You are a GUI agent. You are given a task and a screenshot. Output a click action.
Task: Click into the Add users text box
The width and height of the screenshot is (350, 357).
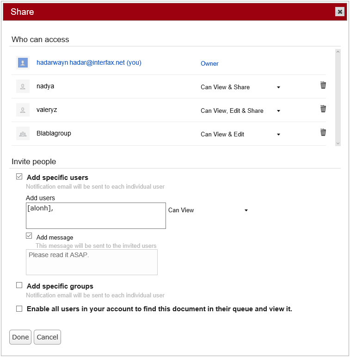(96, 215)
